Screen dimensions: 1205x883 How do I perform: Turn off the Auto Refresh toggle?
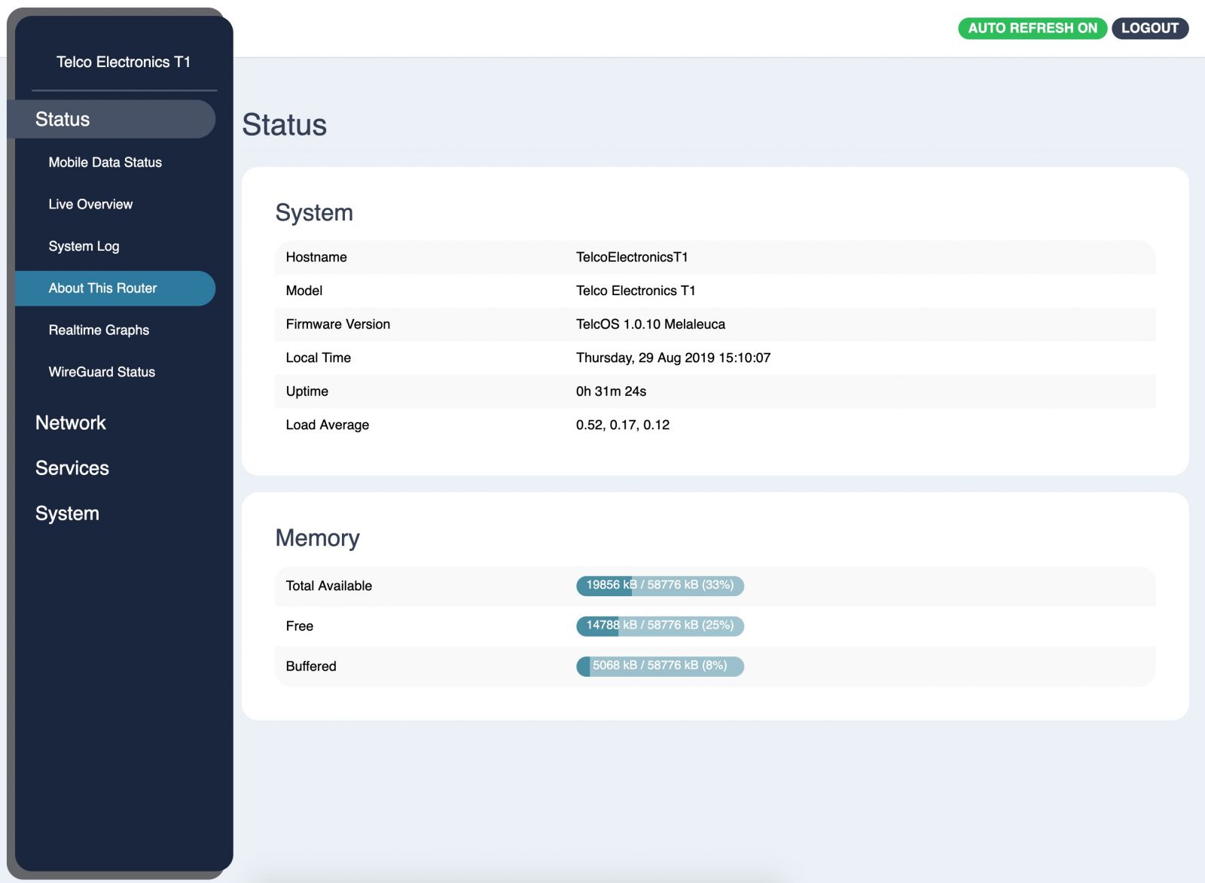pos(1032,29)
